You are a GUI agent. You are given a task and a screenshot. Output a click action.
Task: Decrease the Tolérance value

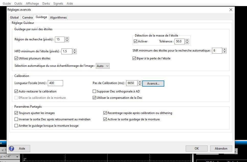(x=187, y=43)
